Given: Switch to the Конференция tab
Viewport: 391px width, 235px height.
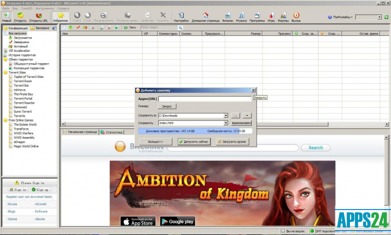Looking at the screenshot, I should pos(16,28).
